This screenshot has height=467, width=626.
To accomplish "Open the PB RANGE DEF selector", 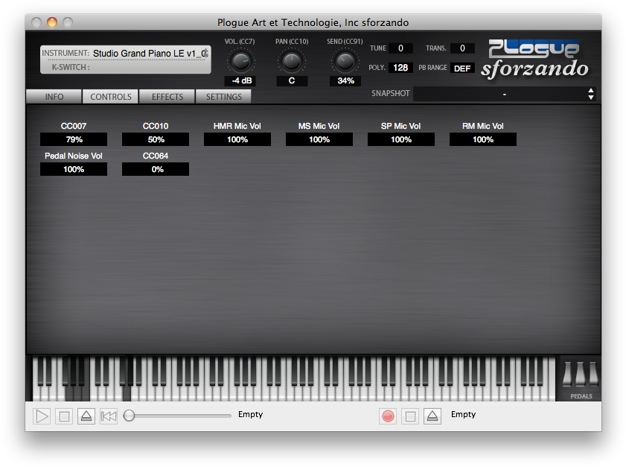I will coord(462,68).
